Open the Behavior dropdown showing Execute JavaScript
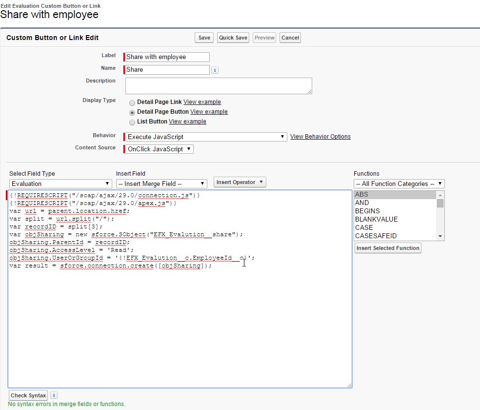 pos(206,137)
